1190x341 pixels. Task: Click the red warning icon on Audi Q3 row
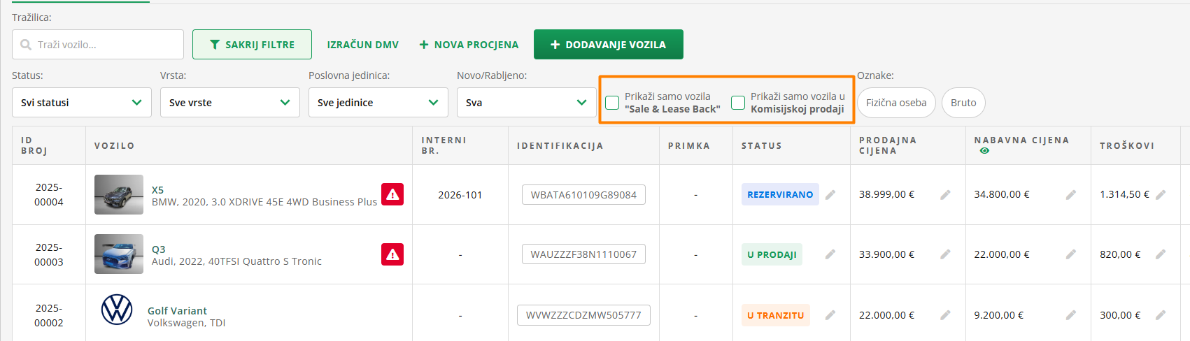pos(392,254)
